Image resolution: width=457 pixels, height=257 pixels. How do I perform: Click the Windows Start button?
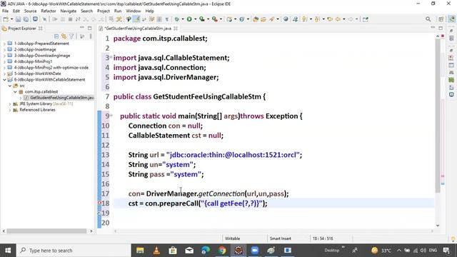pyautogui.click(x=8, y=251)
